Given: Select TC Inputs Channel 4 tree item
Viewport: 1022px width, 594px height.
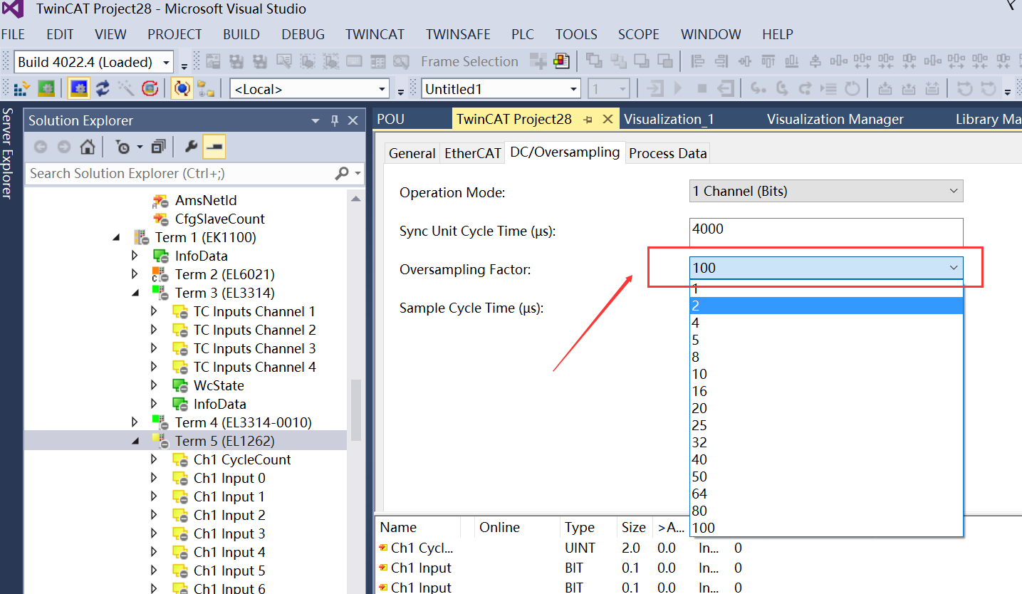Looking at the screenshot, I should pyautogui.click(x=254, y=367).
